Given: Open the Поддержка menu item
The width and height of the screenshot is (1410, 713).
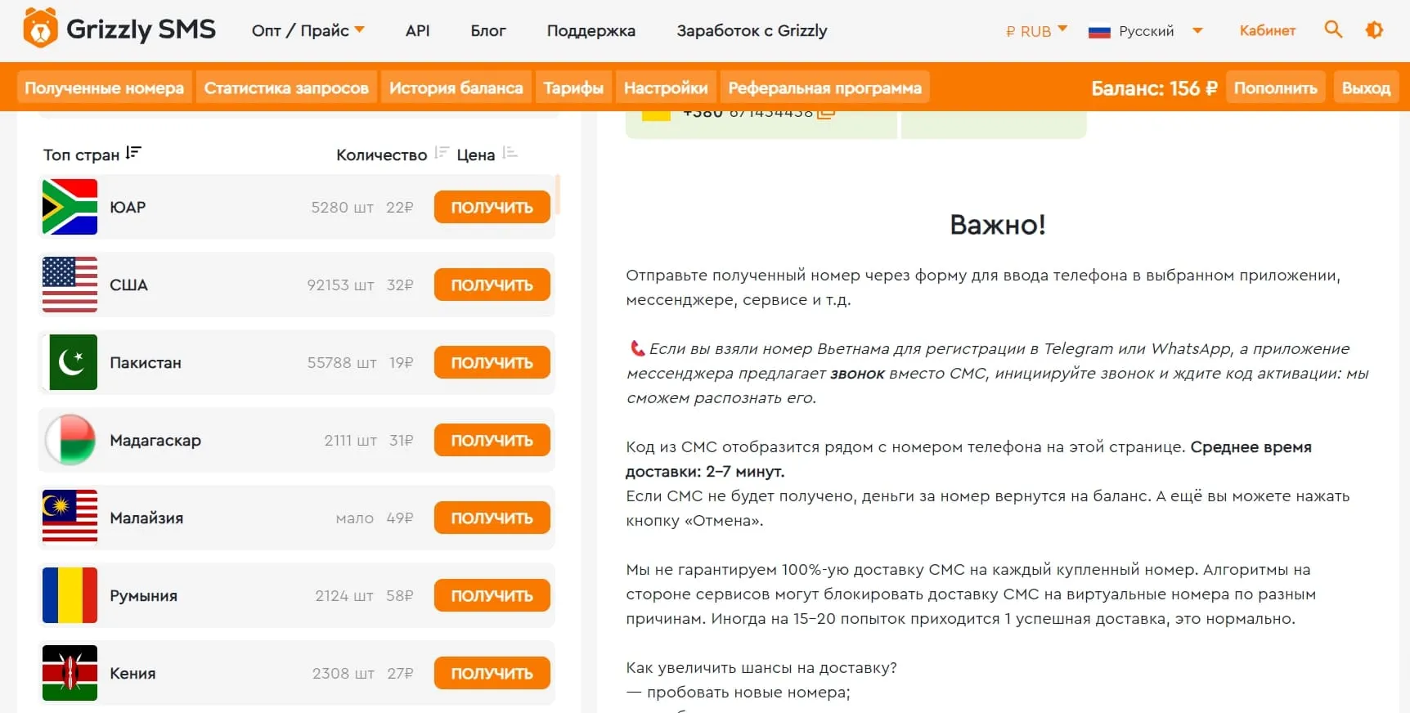Looking at the screenshot, I should tap(590, 31).
